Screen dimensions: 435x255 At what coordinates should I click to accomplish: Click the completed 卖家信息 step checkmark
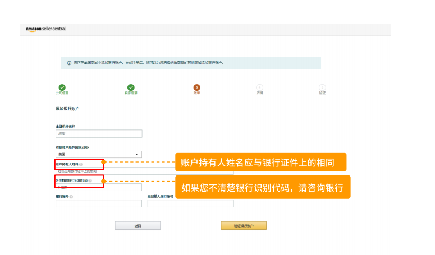tap(131, 87)
